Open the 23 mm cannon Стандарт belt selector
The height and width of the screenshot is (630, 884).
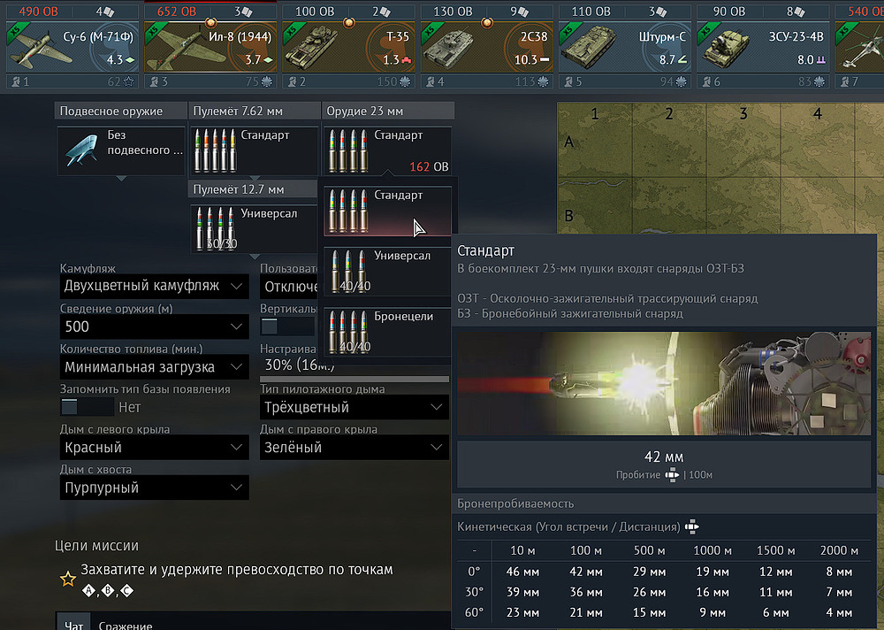click(x=388, y=150)
